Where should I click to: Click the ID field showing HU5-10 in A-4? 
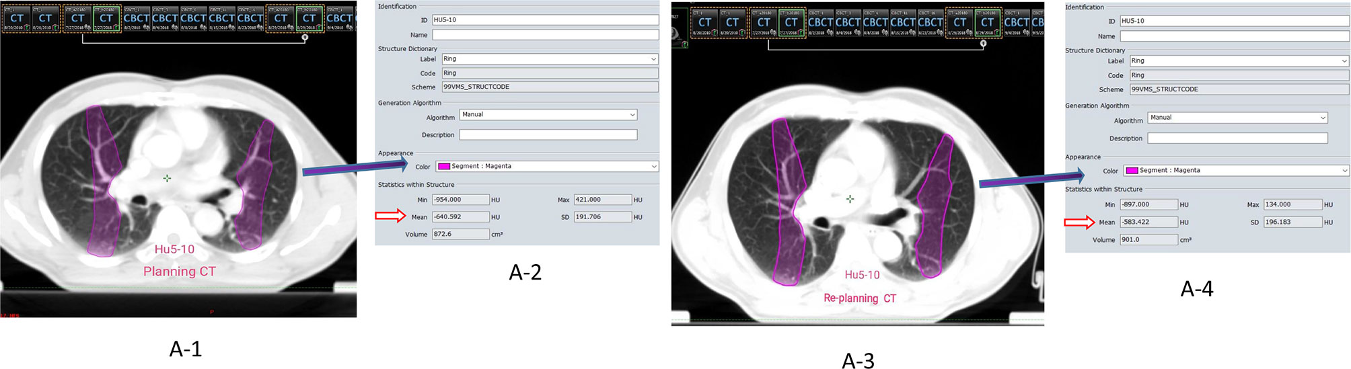pos(1235,21)
